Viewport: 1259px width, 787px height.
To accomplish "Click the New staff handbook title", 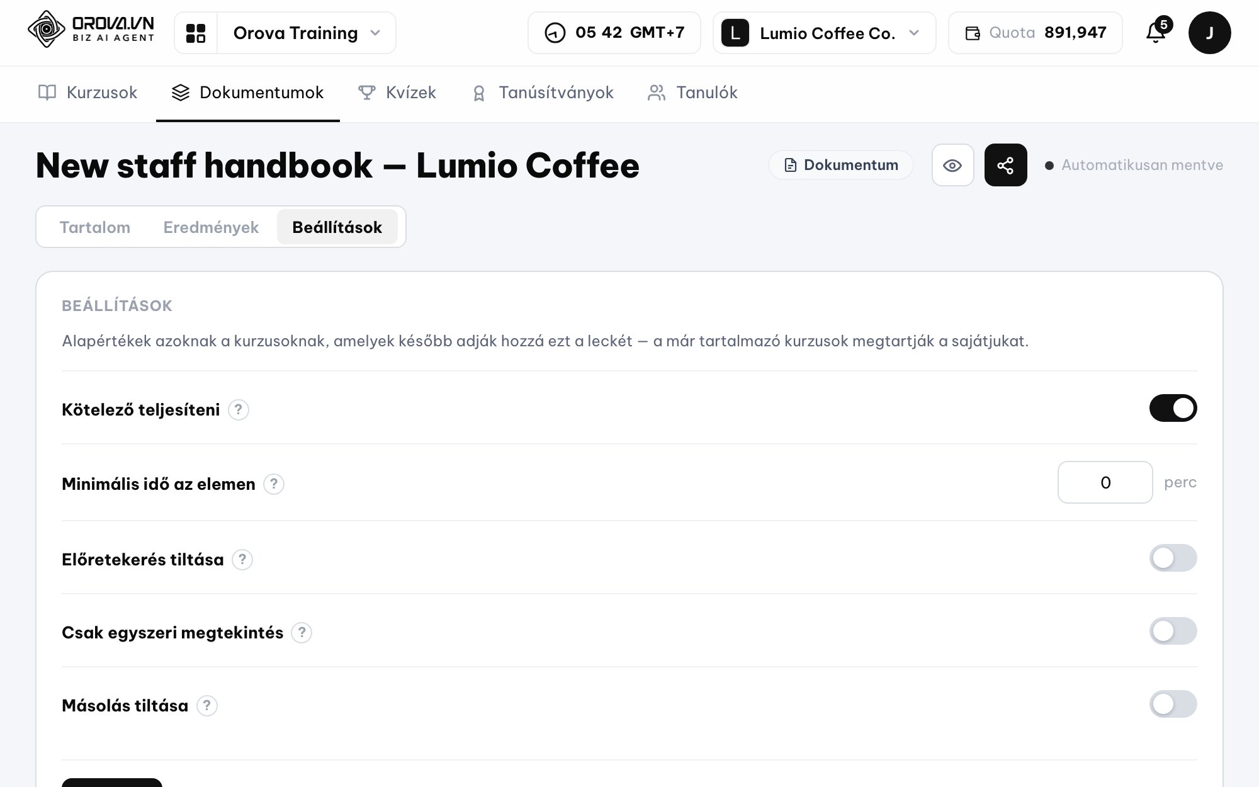I will click(337, 166).
